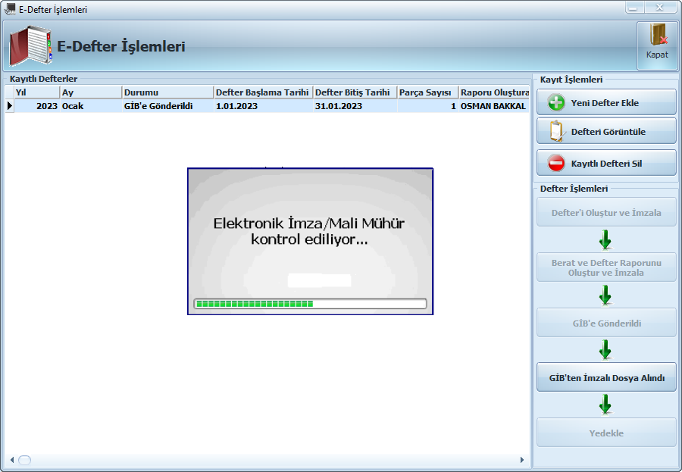This screenshot has height=472, width=682.
Task: Click the Raporu Oluştura column header
Action: 494,92
